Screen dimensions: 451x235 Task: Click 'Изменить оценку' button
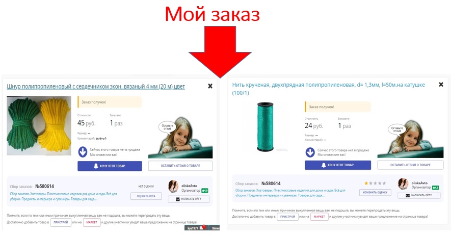375,192
